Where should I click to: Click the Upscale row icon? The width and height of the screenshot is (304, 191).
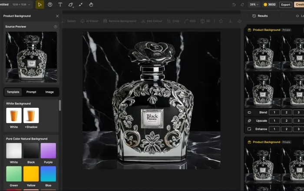pos(249,121)
